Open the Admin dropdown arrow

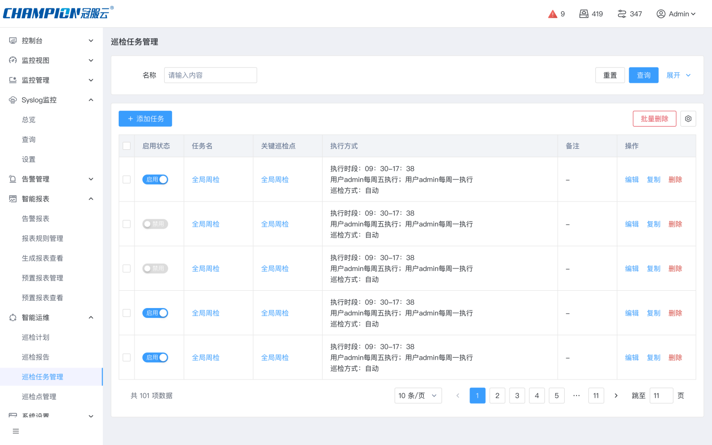pyautogui.click(x=693, y=14)
